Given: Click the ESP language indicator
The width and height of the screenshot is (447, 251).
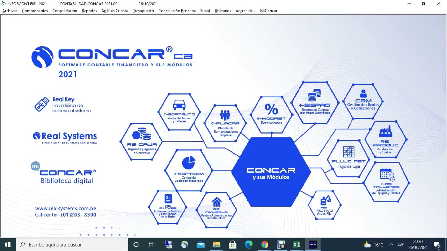Looking at the screenshot, I should coord(401,245).
